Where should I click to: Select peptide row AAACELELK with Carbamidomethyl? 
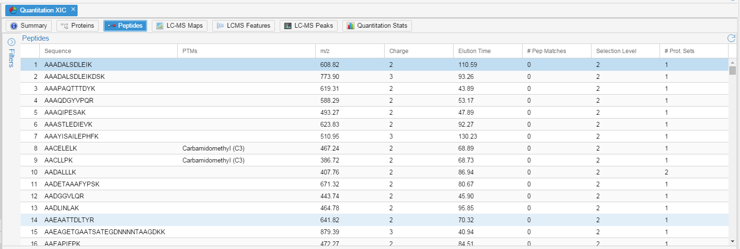click(61, 148)
